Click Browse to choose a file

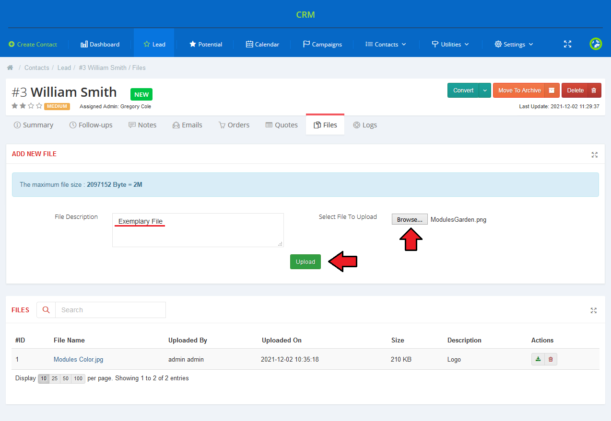click(x=409, y=219)
